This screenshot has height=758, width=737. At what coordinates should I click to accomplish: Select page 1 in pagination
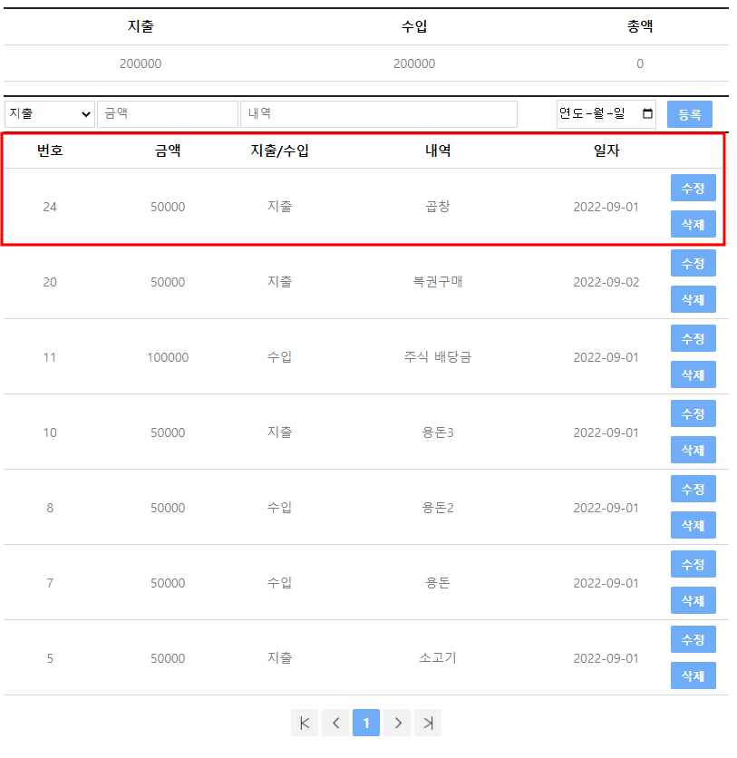pos(366,723)
